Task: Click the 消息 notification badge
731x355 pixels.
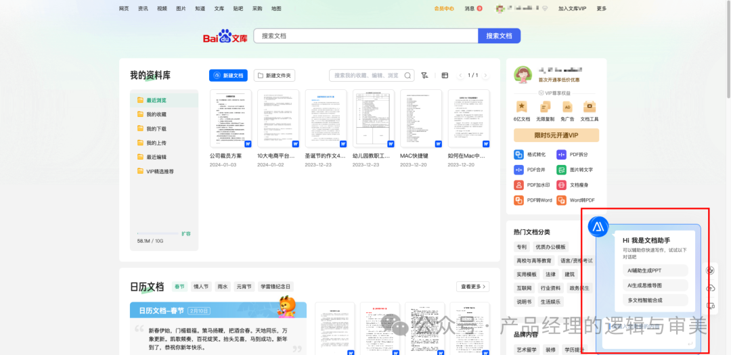Action: pyautogui.click(x=480, y=8)
